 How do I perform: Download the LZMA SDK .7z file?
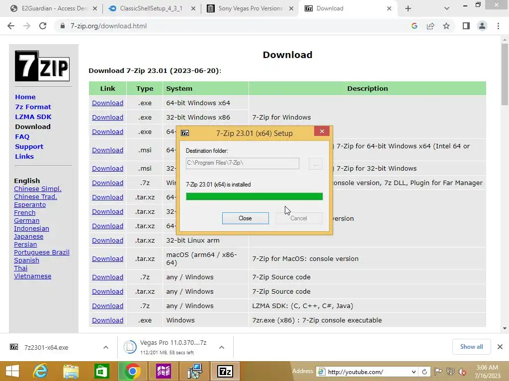[x=107, y=306]
